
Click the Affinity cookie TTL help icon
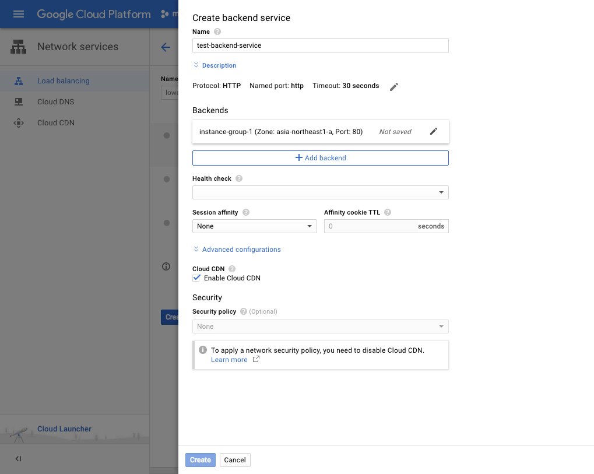point(388,212)
